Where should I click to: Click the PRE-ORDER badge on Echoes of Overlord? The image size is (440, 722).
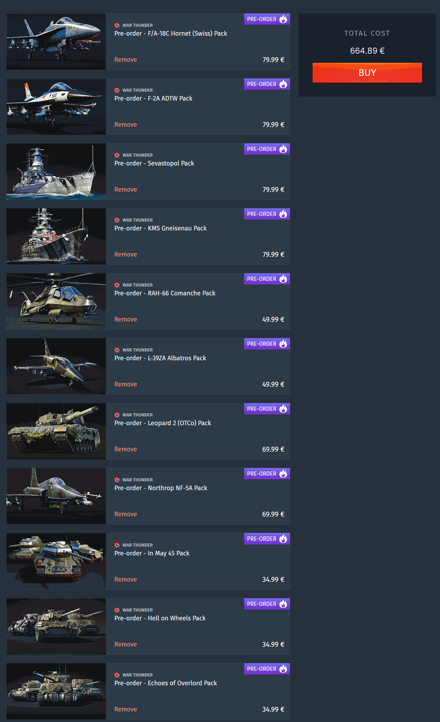pyautogui.click(x=267, y=669)
